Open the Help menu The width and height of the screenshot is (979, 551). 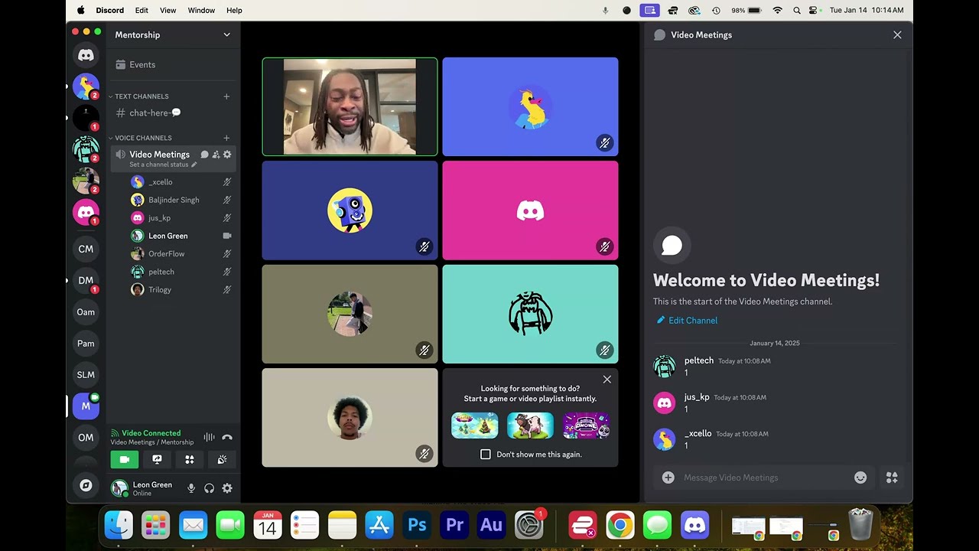(234, 10)
